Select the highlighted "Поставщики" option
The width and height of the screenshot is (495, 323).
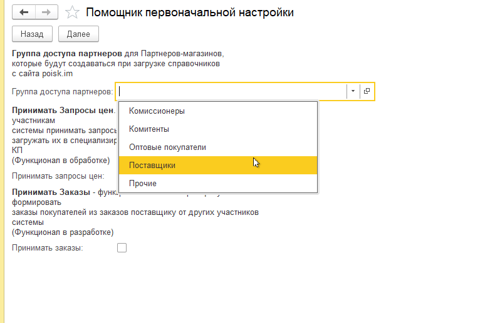pos(152,166)
